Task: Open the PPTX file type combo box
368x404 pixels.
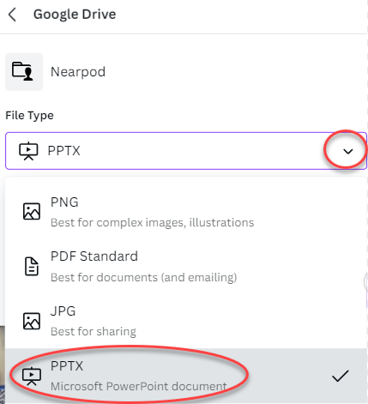Action: pos(186,151)
